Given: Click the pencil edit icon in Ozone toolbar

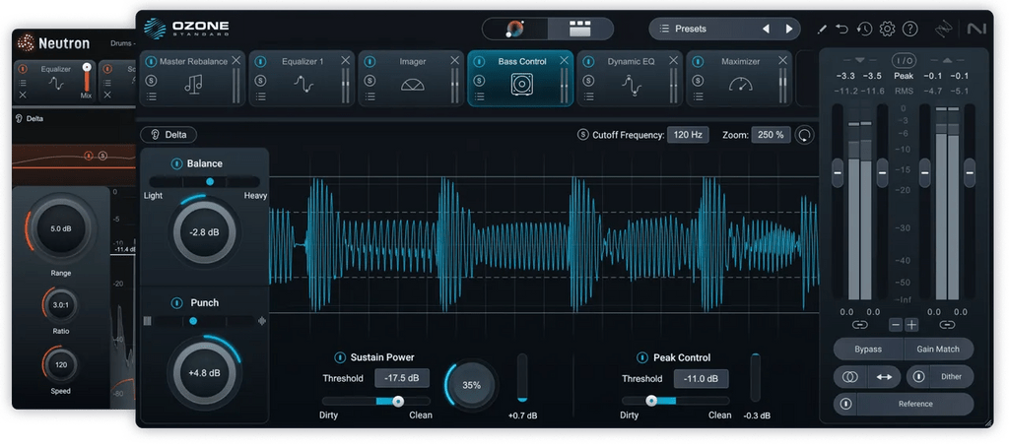Looking at the screenshot, I should [822, 29].
